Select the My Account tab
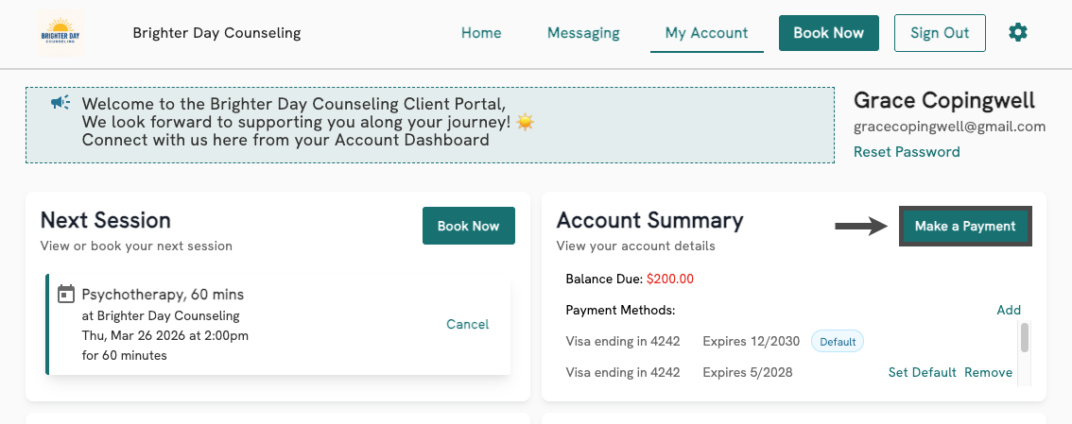1072x424 pixels. coord(706,33)
